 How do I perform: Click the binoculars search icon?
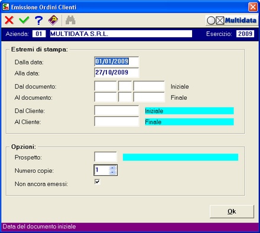tap(70, 20)
